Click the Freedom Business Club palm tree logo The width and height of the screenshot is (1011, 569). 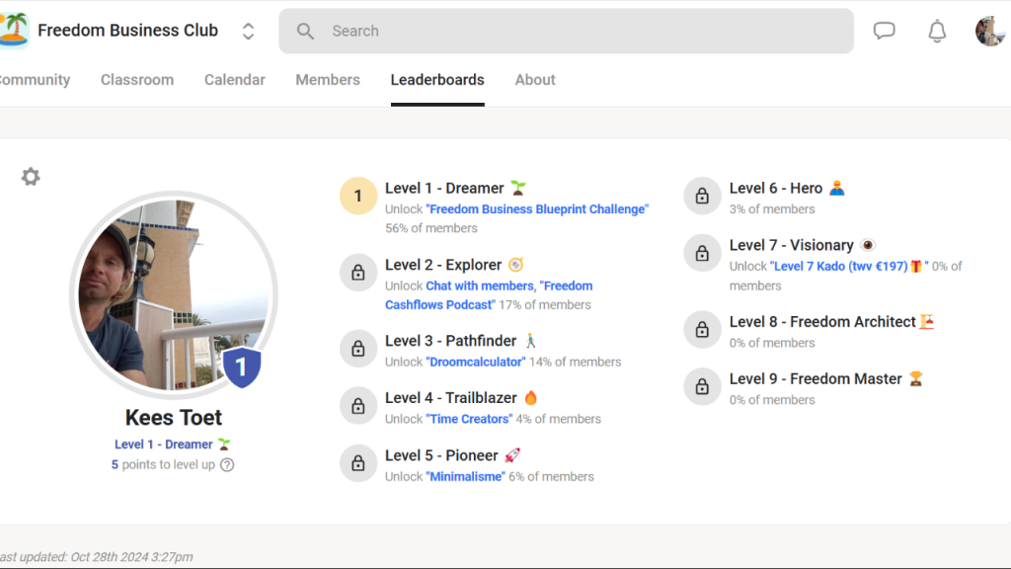click(x=14, y=31)
